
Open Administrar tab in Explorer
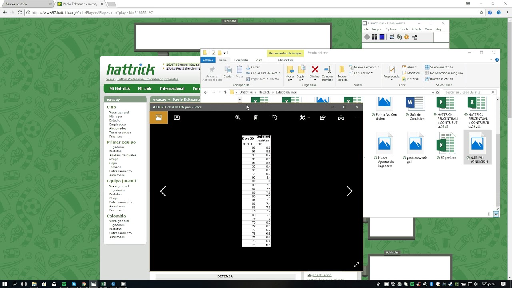(x=285, y=60)
